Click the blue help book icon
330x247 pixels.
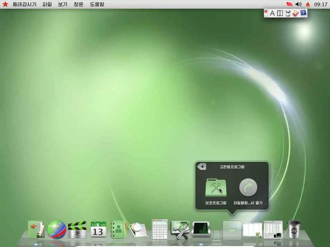click(x=303, y=13)
